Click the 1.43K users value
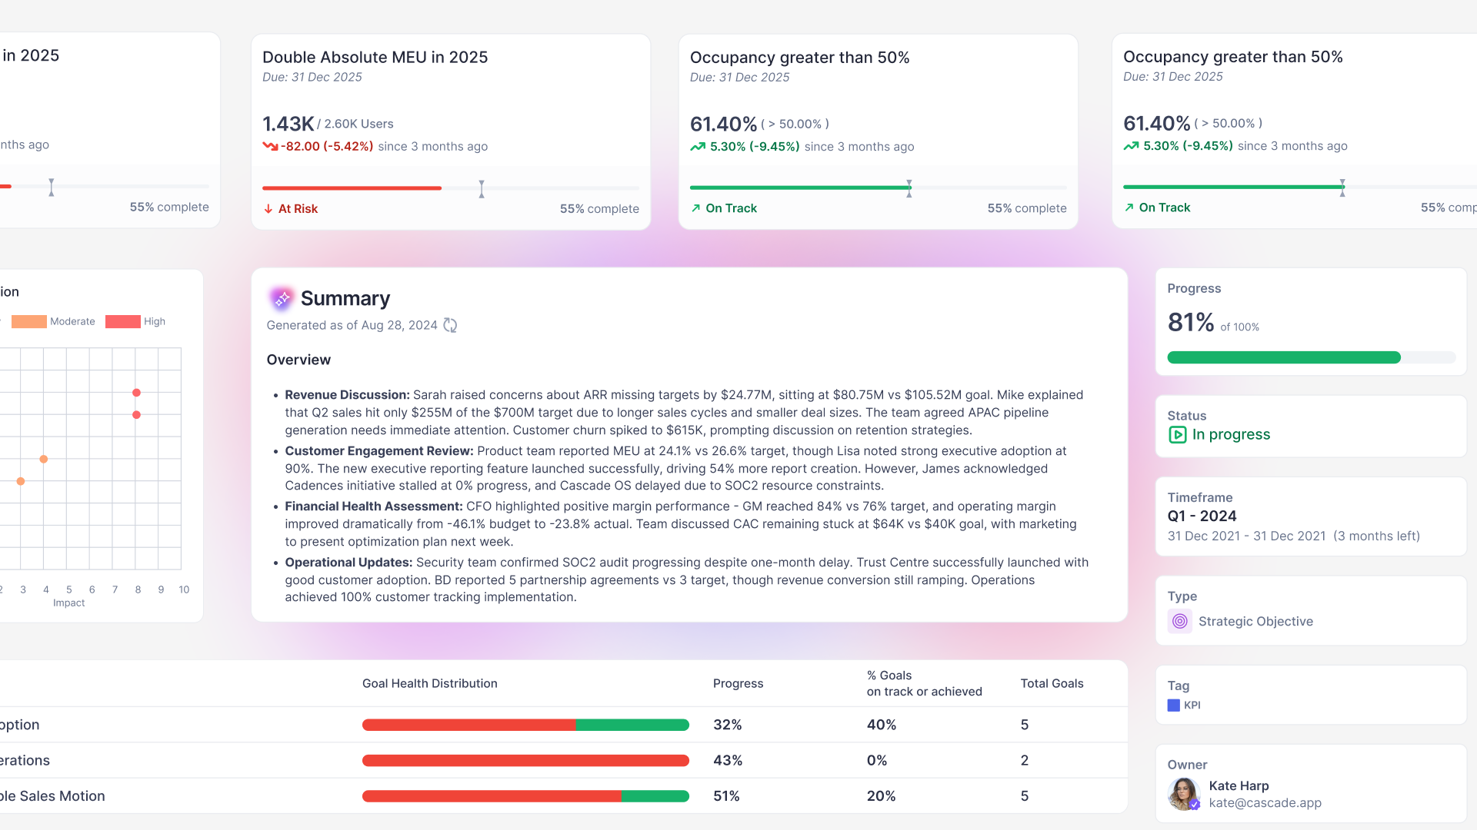This screenshot has width=1477, height=830. (288, 124)
